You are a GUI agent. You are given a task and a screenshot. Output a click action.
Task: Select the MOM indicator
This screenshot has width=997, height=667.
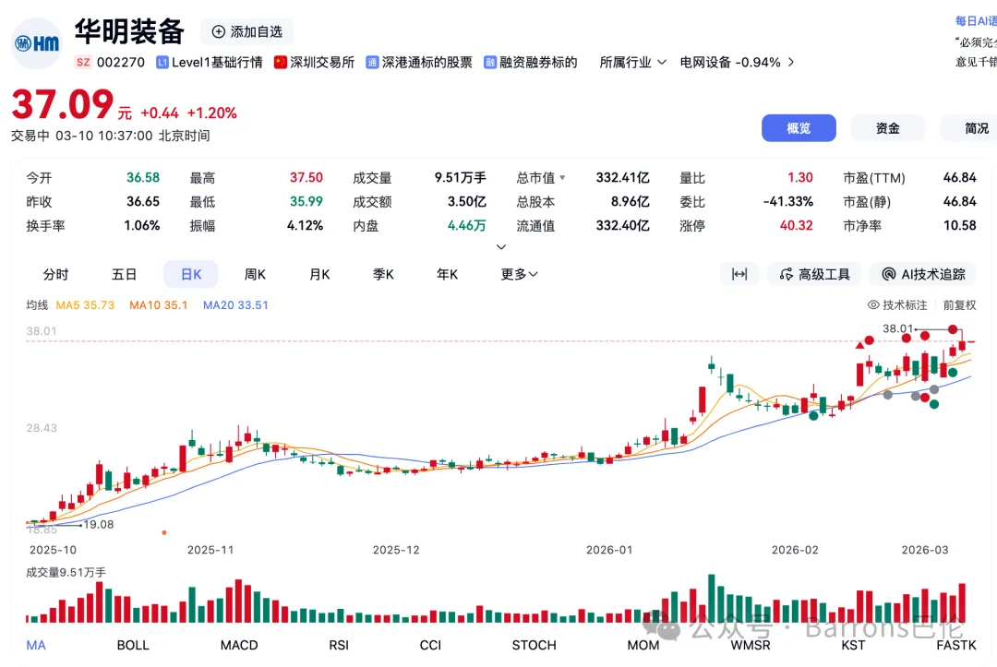click(643, 646)
